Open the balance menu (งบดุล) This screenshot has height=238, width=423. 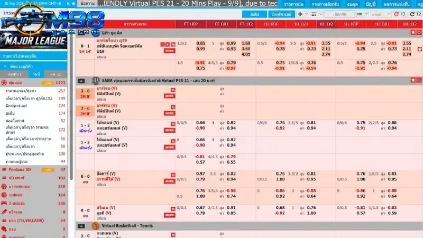tap(352, 4)
